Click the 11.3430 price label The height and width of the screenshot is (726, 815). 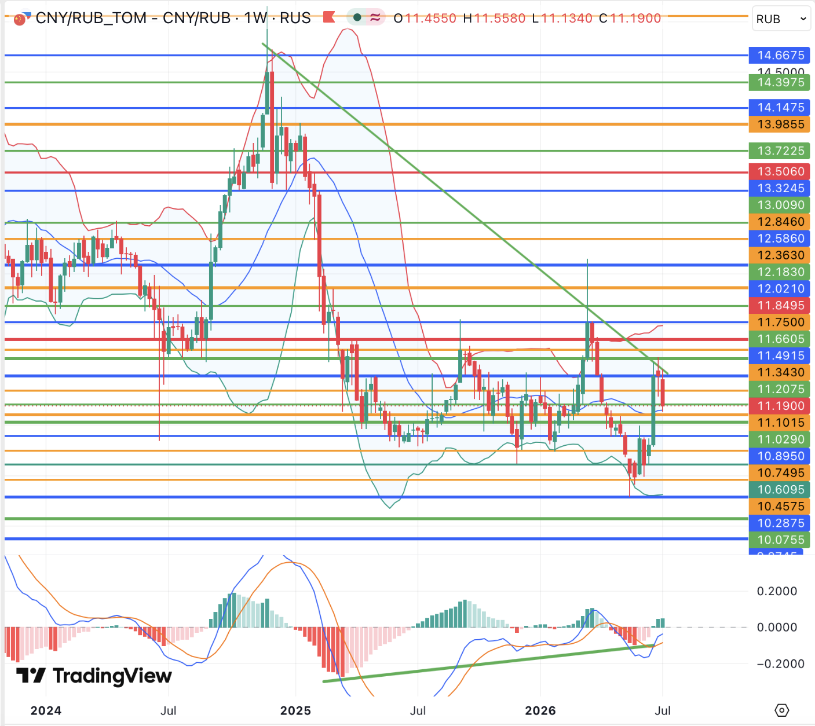[780, 373]
